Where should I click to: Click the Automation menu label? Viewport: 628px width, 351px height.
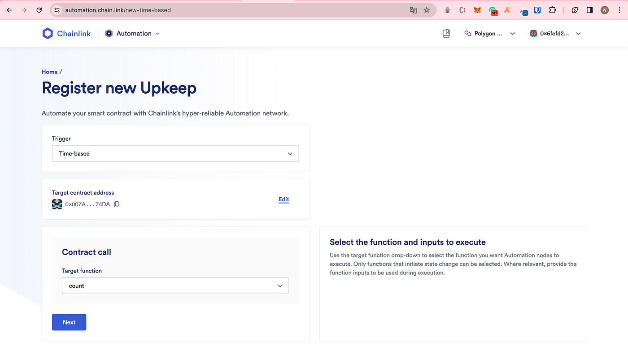pyautogui.click(x=134, y=34)
